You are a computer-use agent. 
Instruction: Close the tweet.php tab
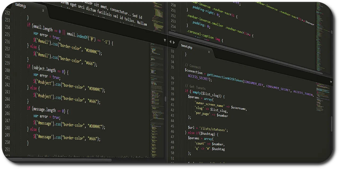[x=209, y=52]
